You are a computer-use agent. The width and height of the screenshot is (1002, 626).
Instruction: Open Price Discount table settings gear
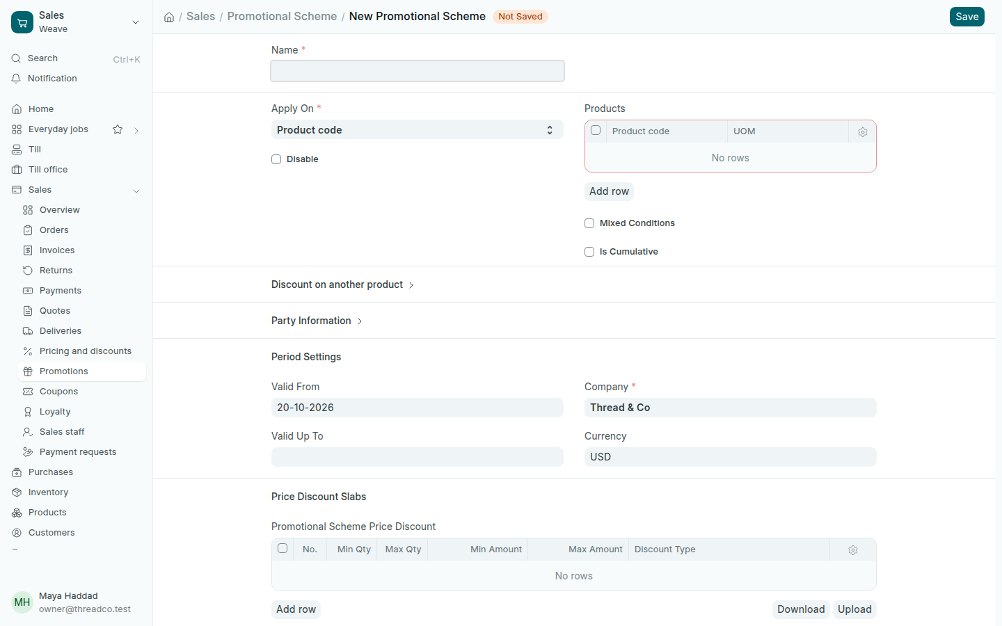point(853,549)
